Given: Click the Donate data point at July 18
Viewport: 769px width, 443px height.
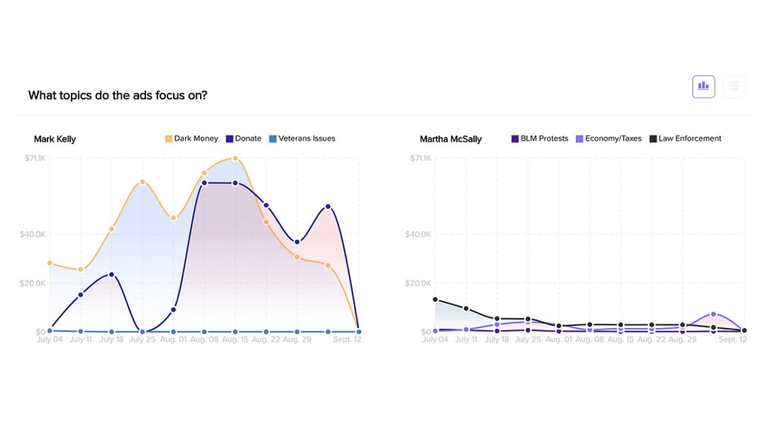Looking at the screenshot, I should coord(112,275).
